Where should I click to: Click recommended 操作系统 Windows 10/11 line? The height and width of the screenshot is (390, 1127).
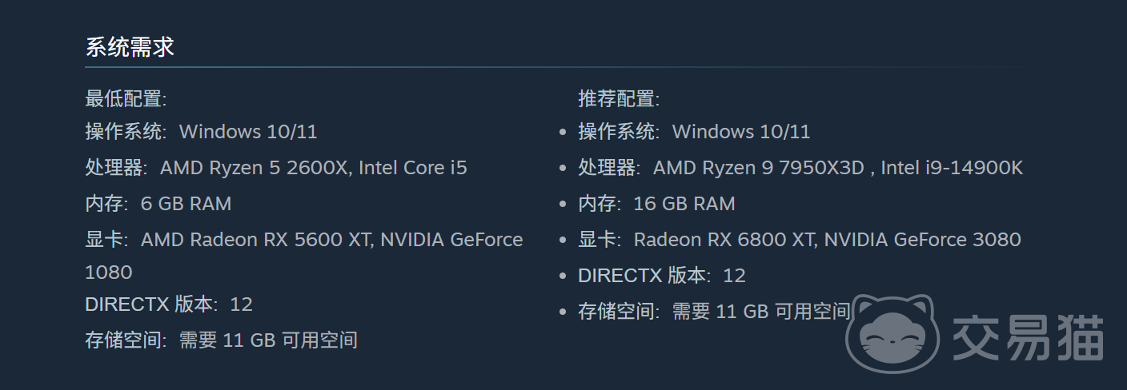tap(694, 131)
